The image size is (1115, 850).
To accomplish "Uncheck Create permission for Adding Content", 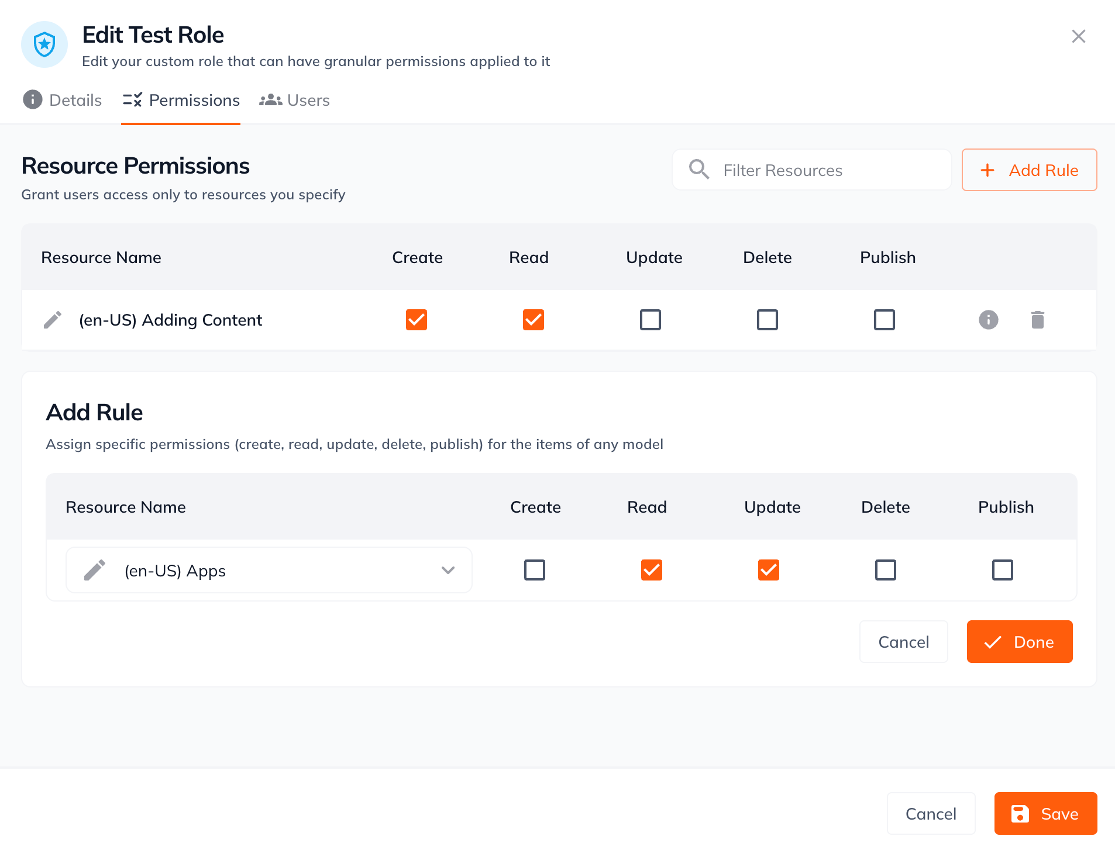I will (x=417, y=320).
